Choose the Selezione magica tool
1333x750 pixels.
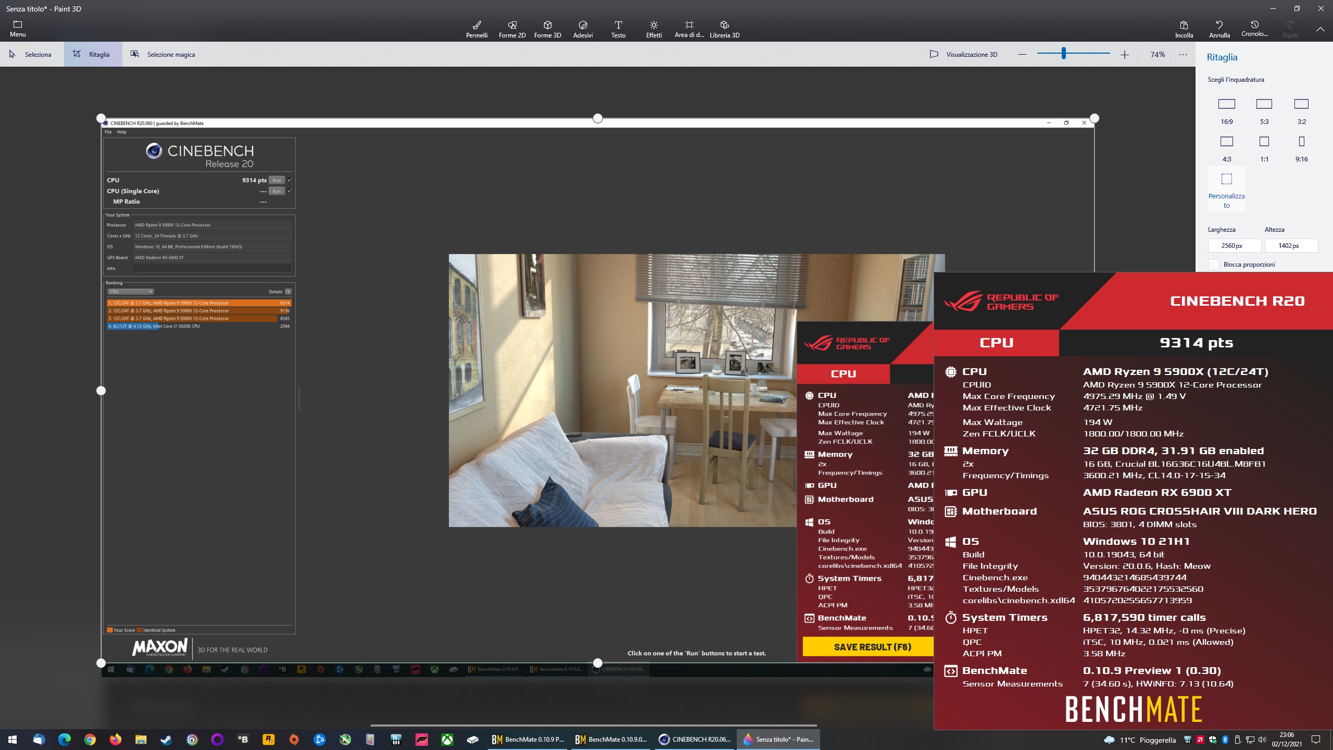[x=163, y=54]
